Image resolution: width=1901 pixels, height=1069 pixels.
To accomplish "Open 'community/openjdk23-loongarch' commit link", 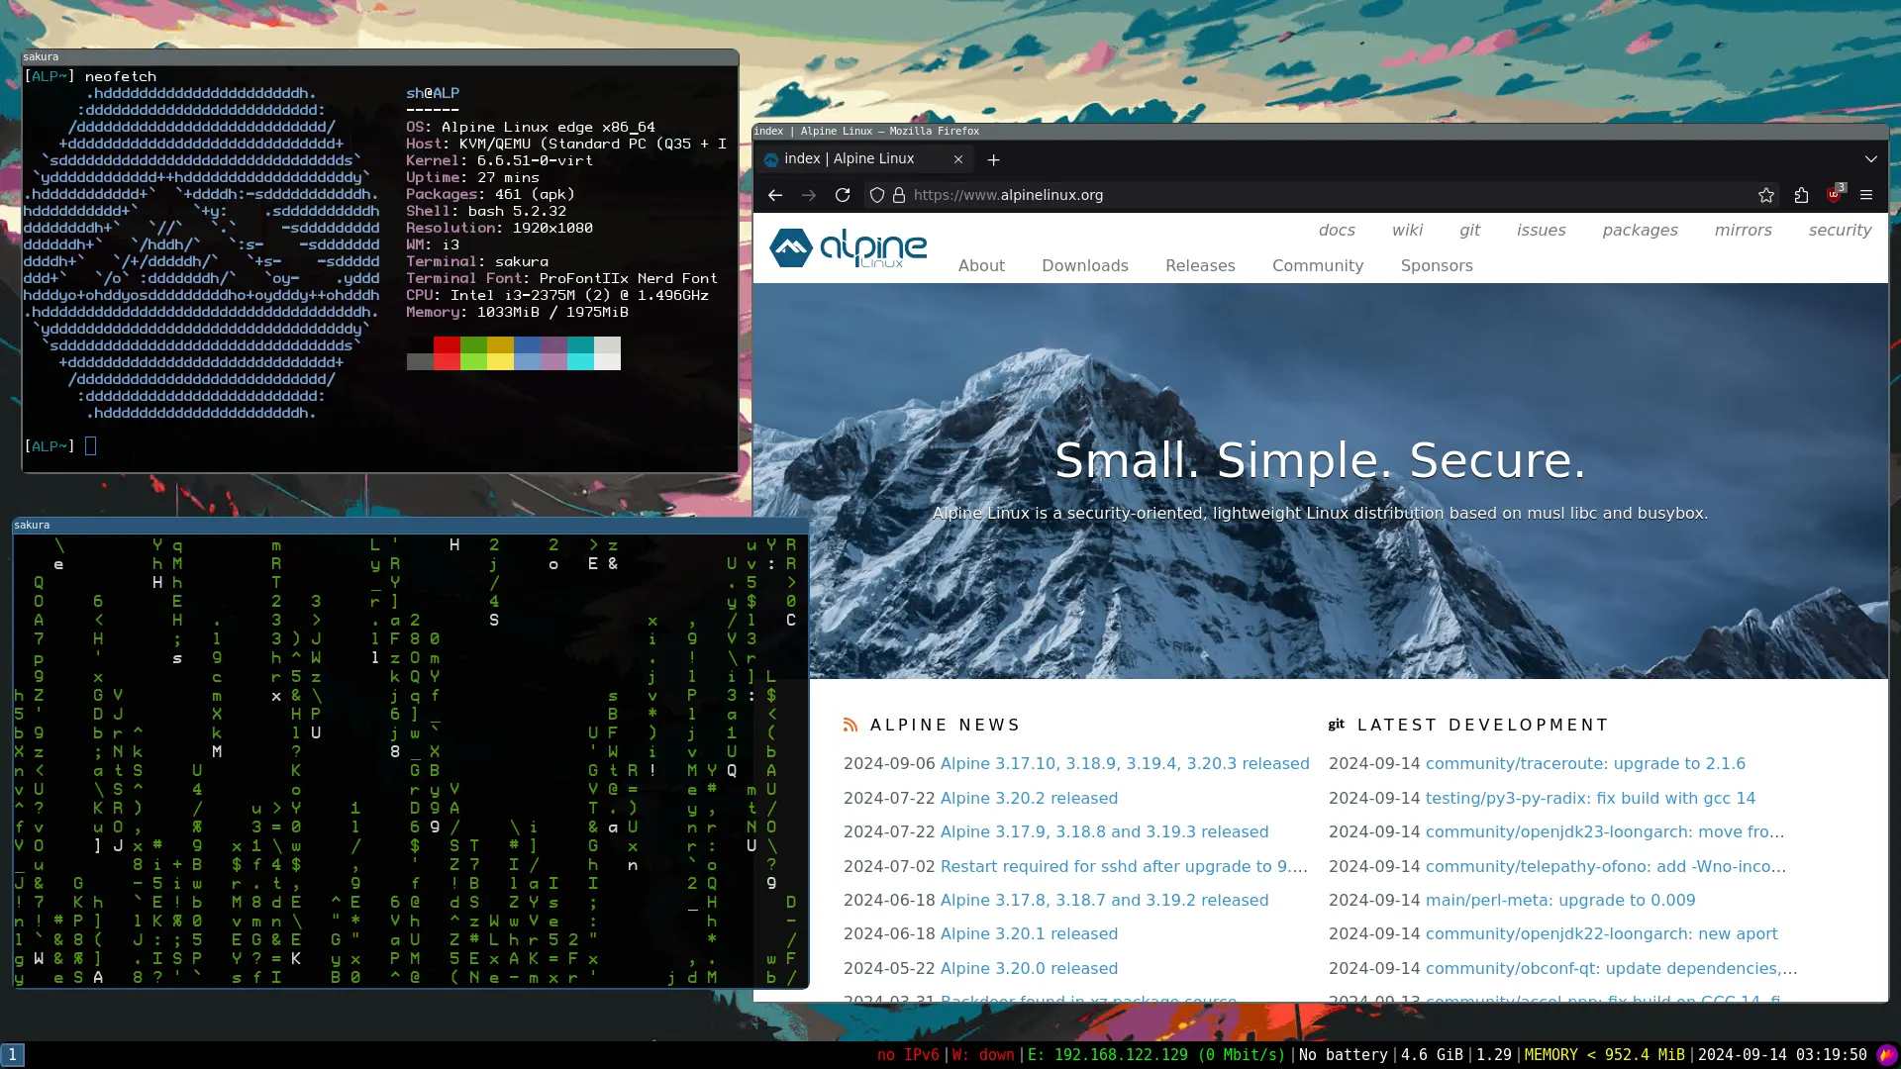I will point(1605,832).
